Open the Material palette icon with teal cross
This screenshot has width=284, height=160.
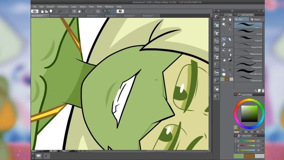217,25
